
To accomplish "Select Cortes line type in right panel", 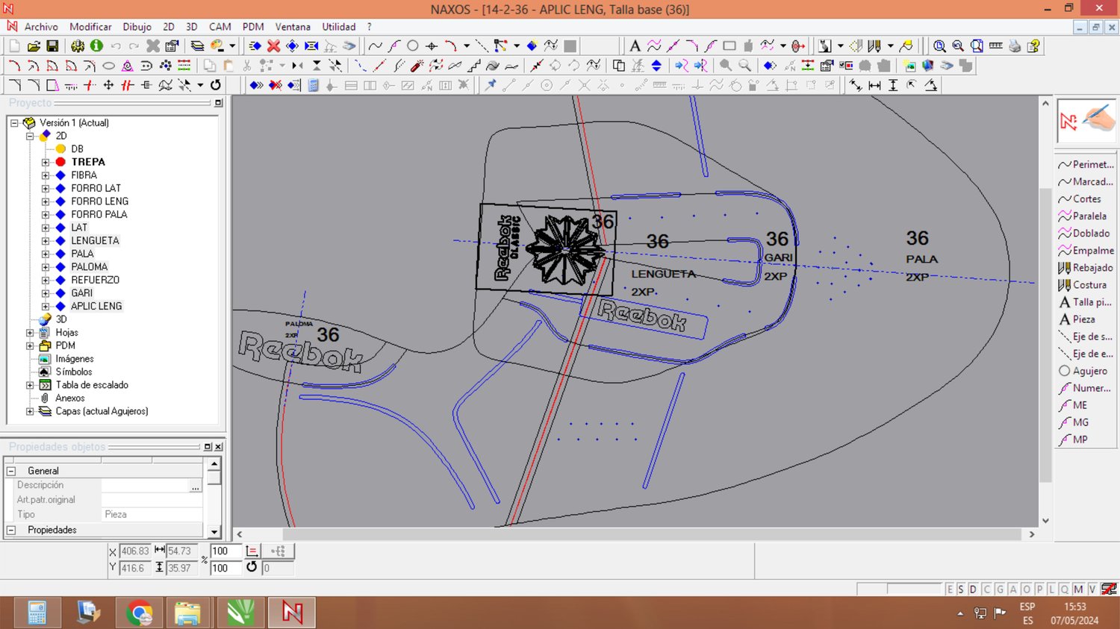I will click(1079, 199).
